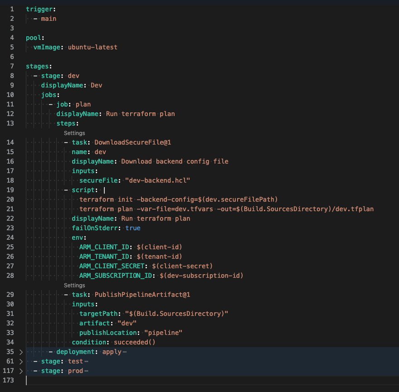Open Settings above the DownloadSecureFile task
The height and width of the screenshot is (392, 399).
click(x=74, y=133)
